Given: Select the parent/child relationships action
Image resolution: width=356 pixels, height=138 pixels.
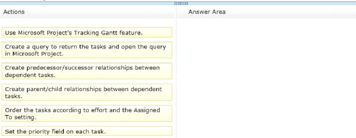Looking at the screenshot, I should pos(87,92).
